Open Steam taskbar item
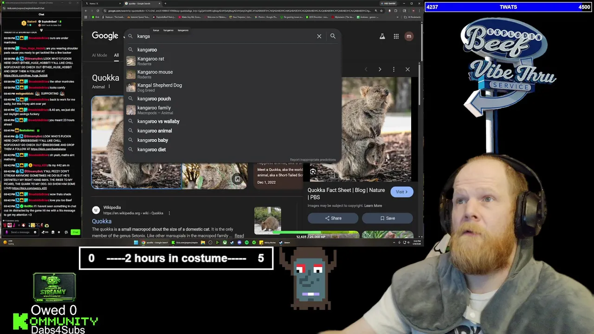The width and height of the screenshot is (594, 334). pyautogui.click(x=285, y=242)
